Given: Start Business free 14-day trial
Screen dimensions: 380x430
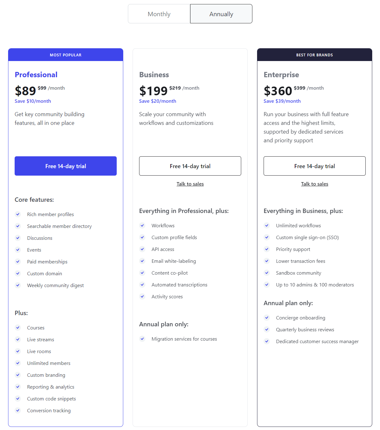Looking at the screenshot, I should coord(190,166).
